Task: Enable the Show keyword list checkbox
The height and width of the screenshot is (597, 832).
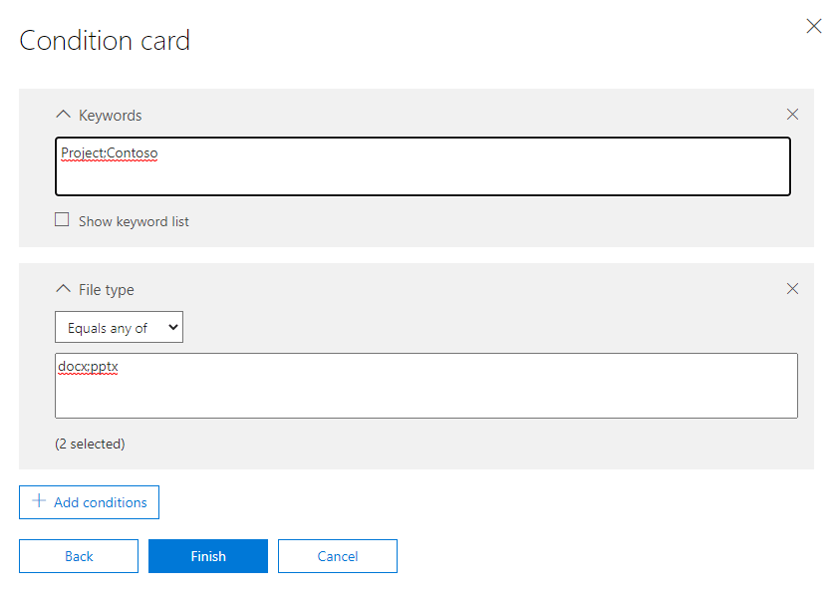Action: pyautogui.click(x=62, y=220)
